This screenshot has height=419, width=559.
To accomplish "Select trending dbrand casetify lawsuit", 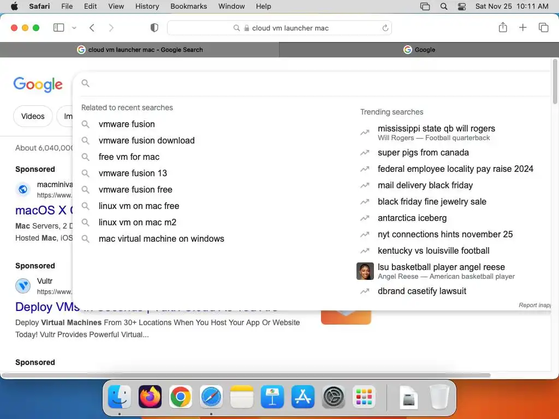I will [422, 291].
